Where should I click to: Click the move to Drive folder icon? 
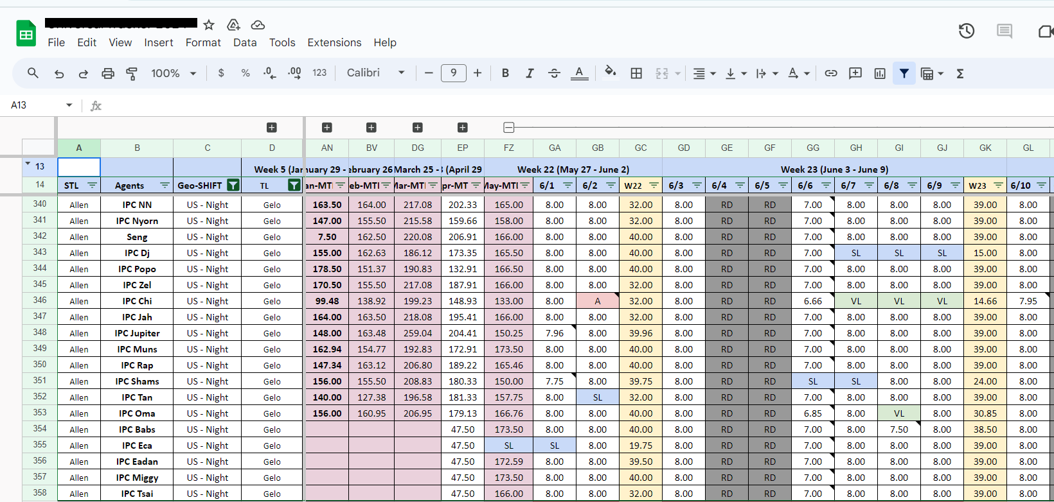coord(233,25)
